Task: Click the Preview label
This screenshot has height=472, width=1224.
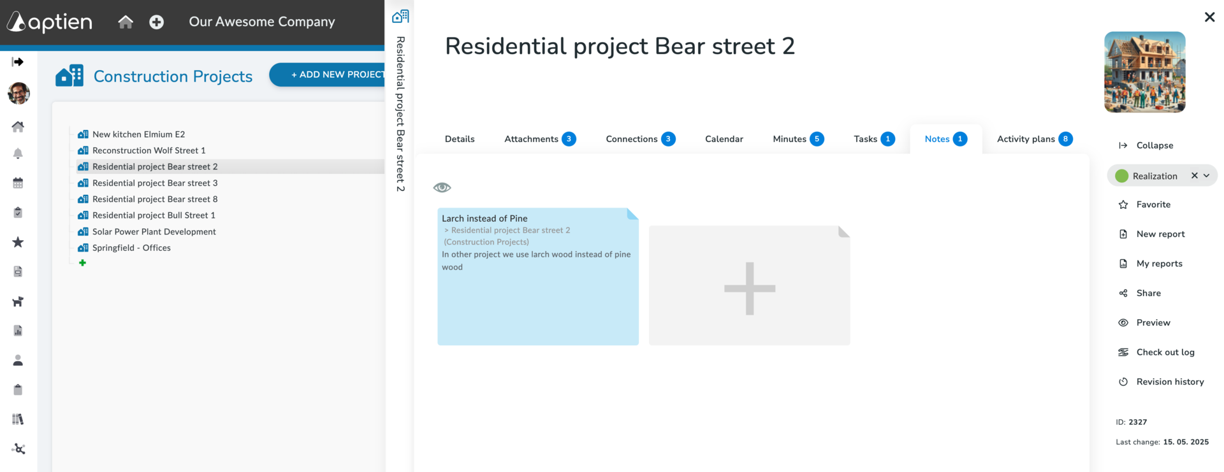Action: (x=1153, y=322)
